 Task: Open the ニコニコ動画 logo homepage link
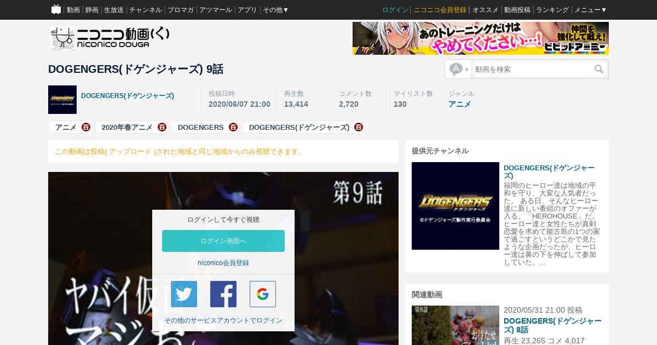click(x=110, y=38)
